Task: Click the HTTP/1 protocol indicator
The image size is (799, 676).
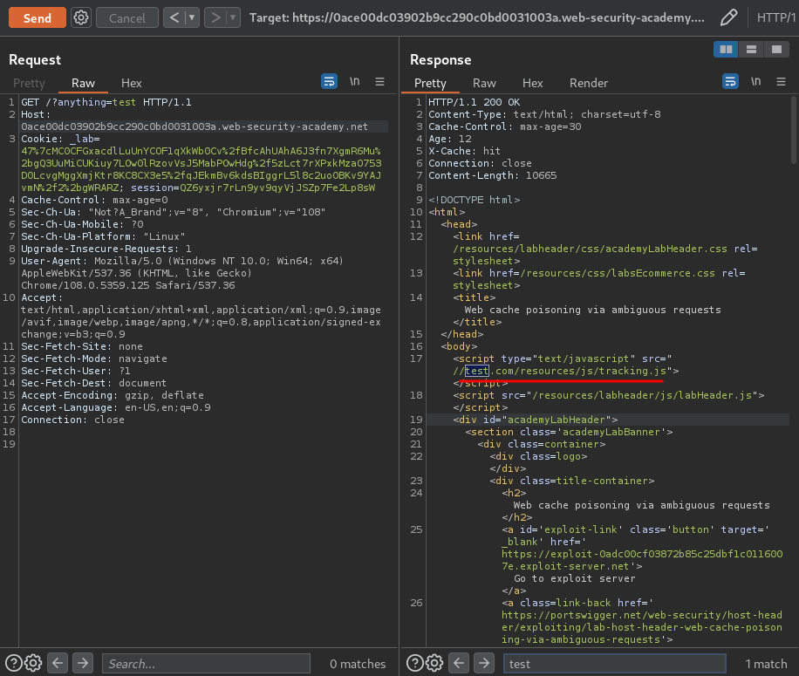Action: coord(776,17)
